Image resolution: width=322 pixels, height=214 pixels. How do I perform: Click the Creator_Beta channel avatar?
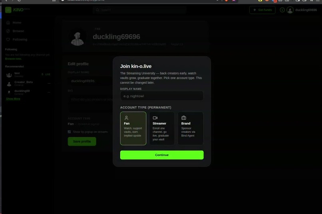(9, 84)
